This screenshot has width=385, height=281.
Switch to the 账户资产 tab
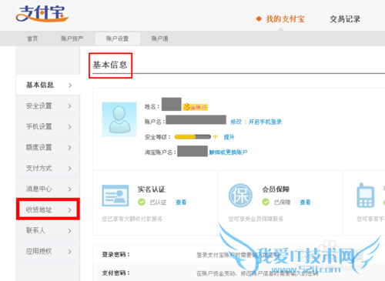coord(72,38)
